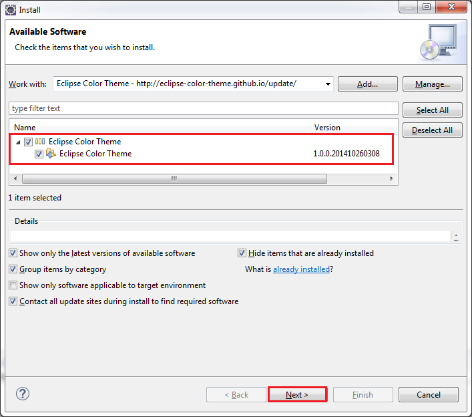Enable Show only software applicable to target environment
Screen dimensions: 472x417
(x=13, y=285)
